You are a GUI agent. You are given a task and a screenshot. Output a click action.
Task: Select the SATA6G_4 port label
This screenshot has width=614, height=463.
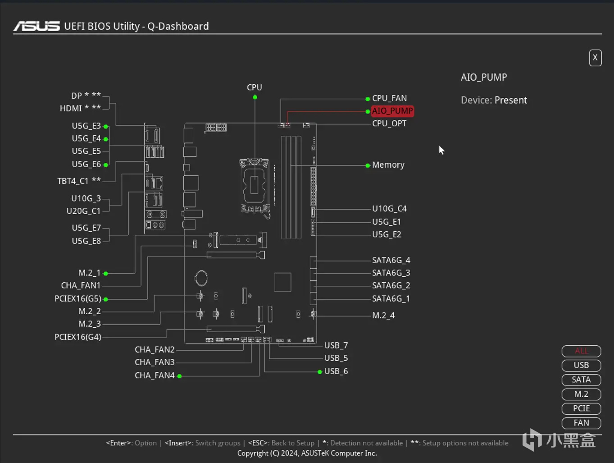tap(391, 260)
